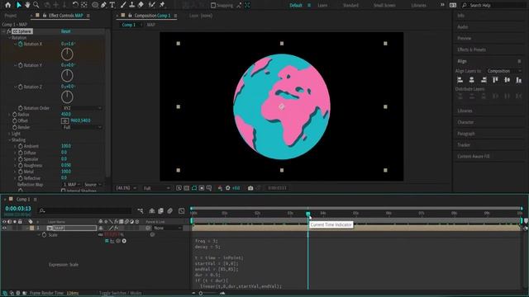Select the Pan Behind anchor point tool
This screenshot has height=297, width=529.
[x=84, y=5]
